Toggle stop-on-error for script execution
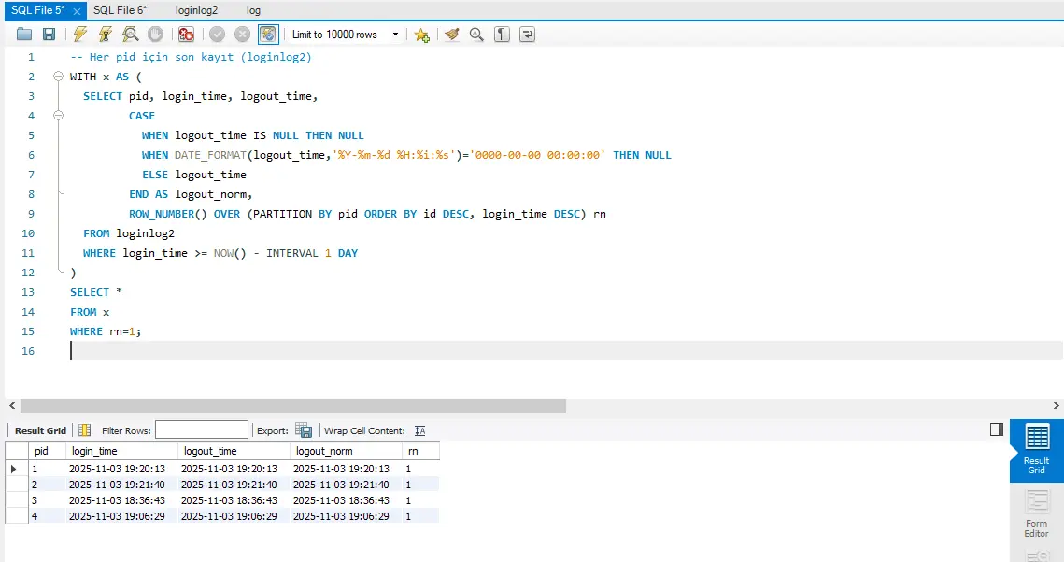This screenshot has width=1064, height=562. coord(186,35)
